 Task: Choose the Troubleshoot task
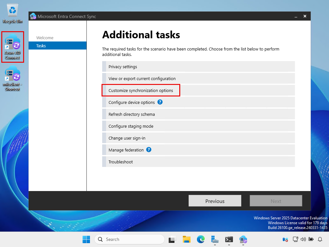point(199,162)
